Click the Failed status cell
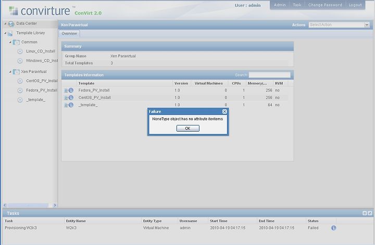 [313, 228]
